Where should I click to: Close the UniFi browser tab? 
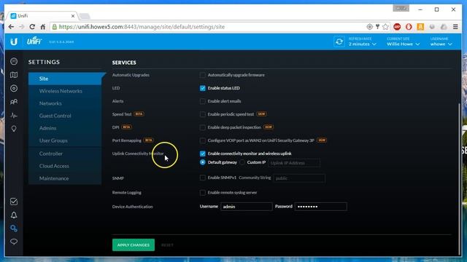coord(73,16)
